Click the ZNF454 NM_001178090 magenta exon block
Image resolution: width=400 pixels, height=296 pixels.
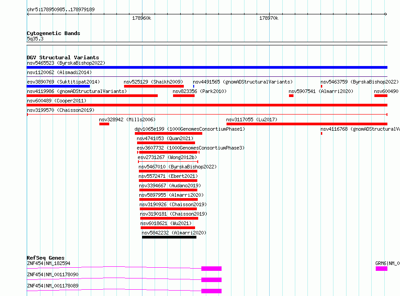click(212, 280)
